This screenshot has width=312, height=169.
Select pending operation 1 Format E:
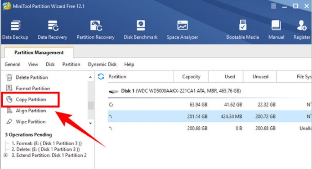click(47, 143)
